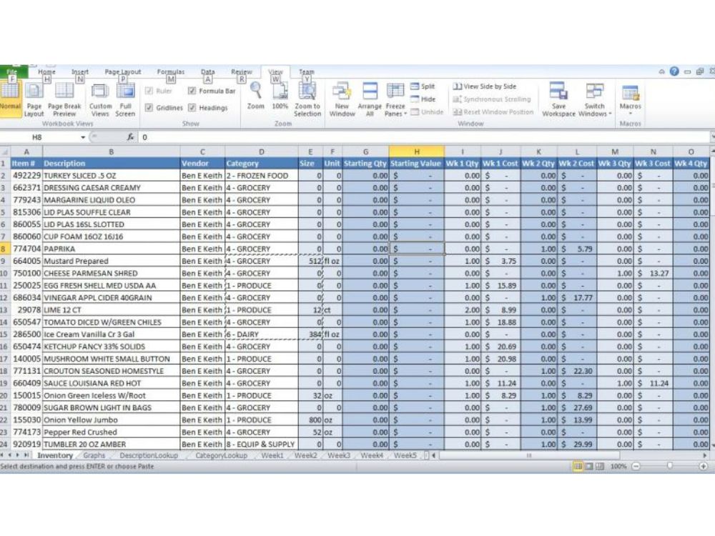Minimize the ribbon caret icon
This screenshot has width=715, height=536.
[661, 71]
